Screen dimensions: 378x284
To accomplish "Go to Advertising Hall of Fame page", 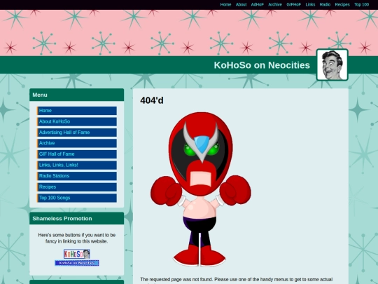I will pyautogui.click(x=77, y=133).
